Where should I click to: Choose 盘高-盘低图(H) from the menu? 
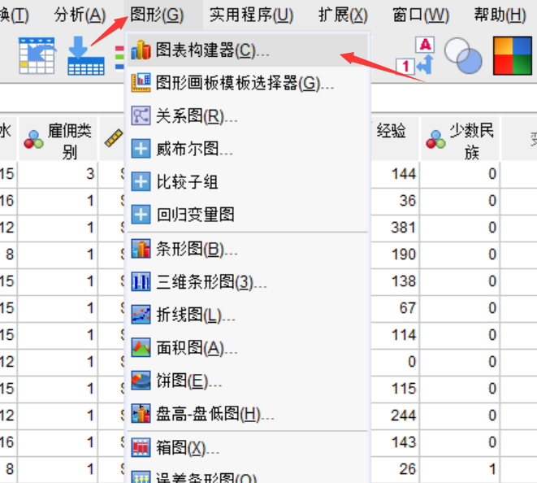pos(248,414)
